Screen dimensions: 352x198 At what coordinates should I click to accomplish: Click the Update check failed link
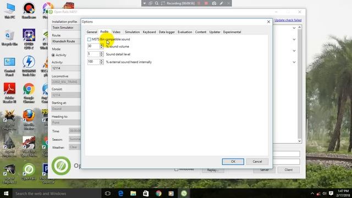(288, 20)
